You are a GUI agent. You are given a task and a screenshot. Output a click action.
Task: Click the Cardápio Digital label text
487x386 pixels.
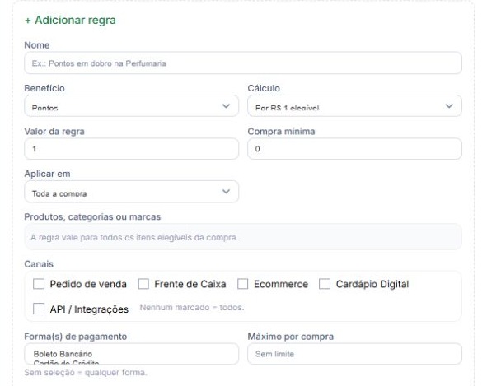[372, 284]
